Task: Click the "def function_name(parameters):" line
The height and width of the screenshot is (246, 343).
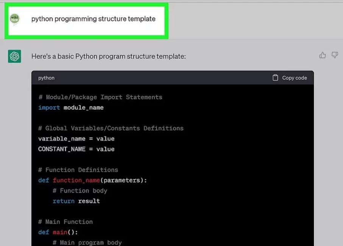Action: click(x=92, y=180)
